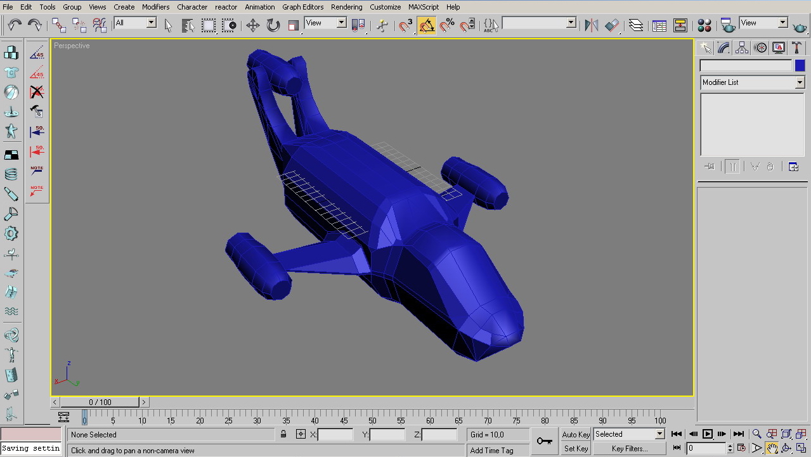Toggle the Auto Key animation mode
This screenshot has width=811, height=457.
(576, 434)
